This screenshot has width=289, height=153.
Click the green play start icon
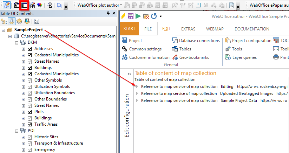point(138,16)
